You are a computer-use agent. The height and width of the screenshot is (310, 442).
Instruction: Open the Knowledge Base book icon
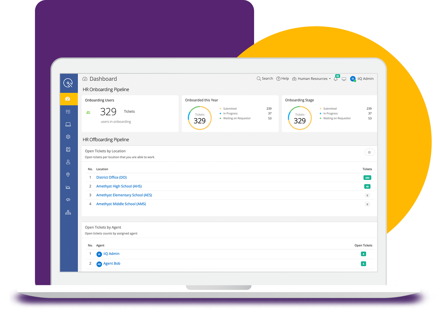click(x=68, y=149)
